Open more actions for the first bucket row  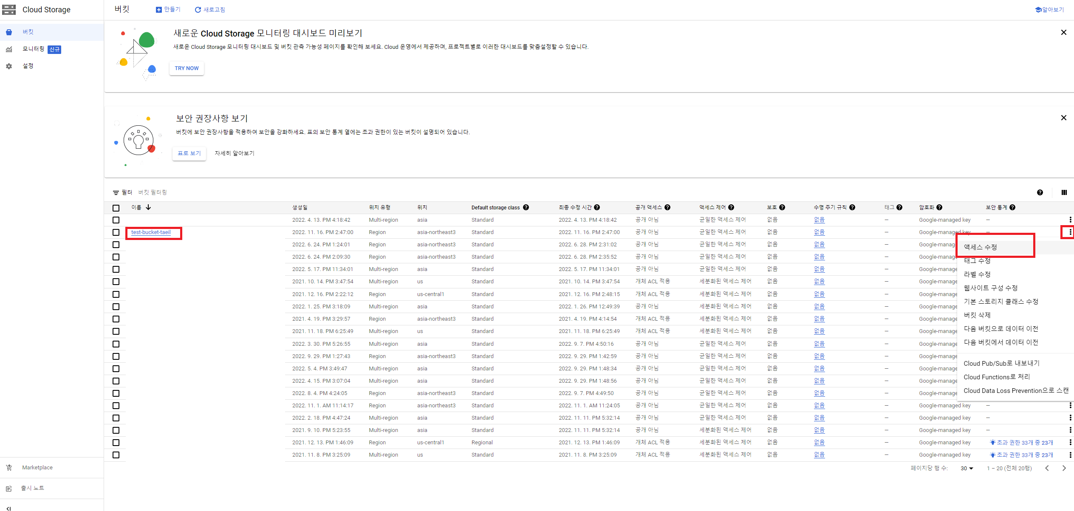click(x=1070, y=220)
